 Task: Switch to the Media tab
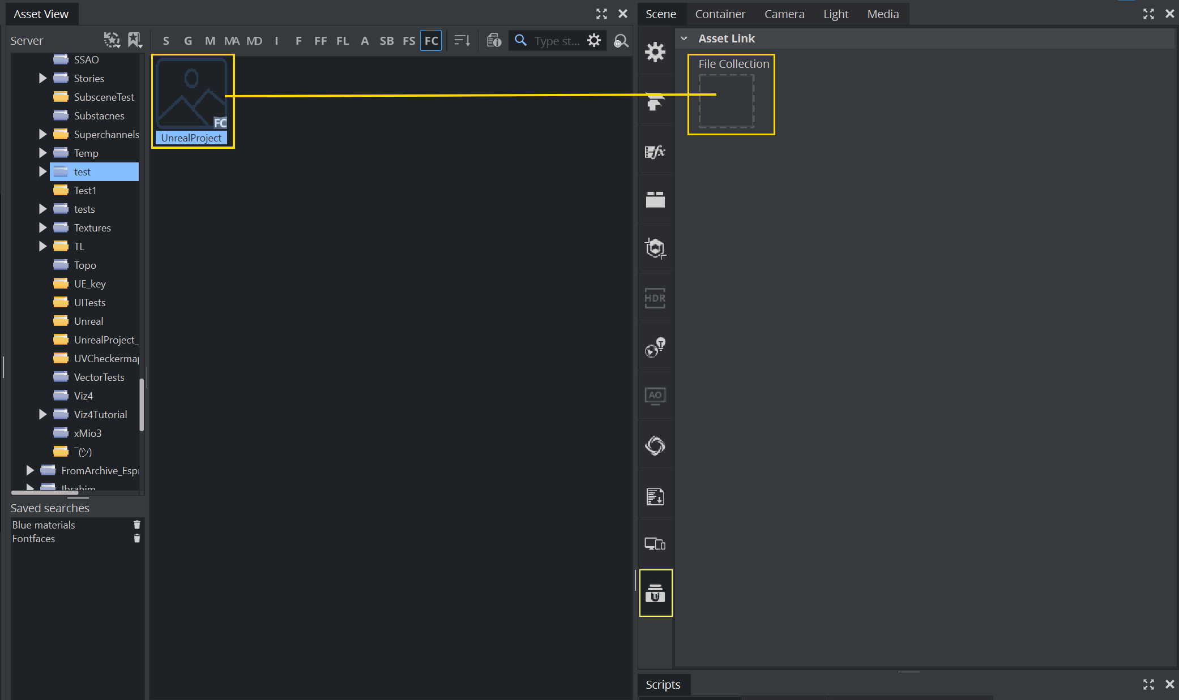[882, 14]
